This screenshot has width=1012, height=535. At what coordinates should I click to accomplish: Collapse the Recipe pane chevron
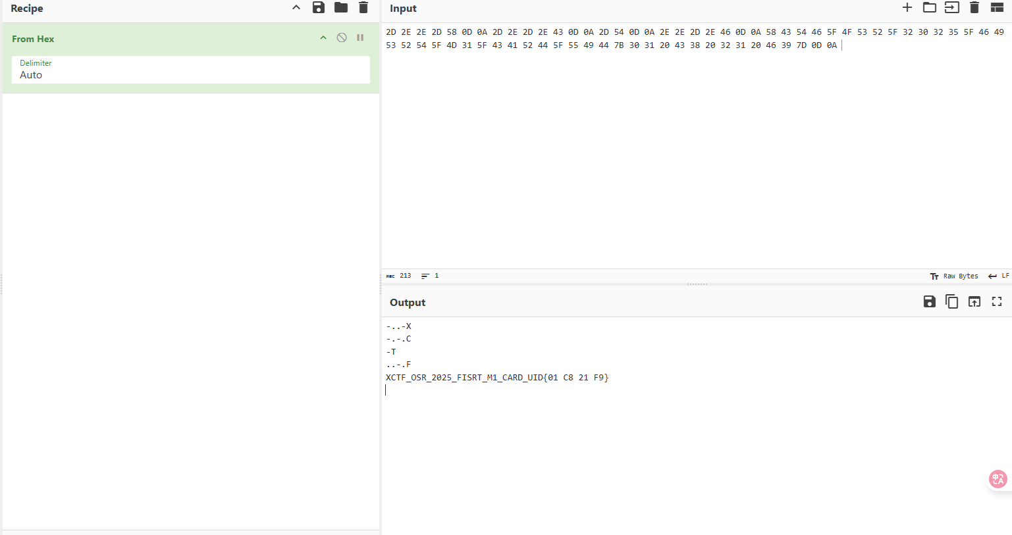click(296, 8)
